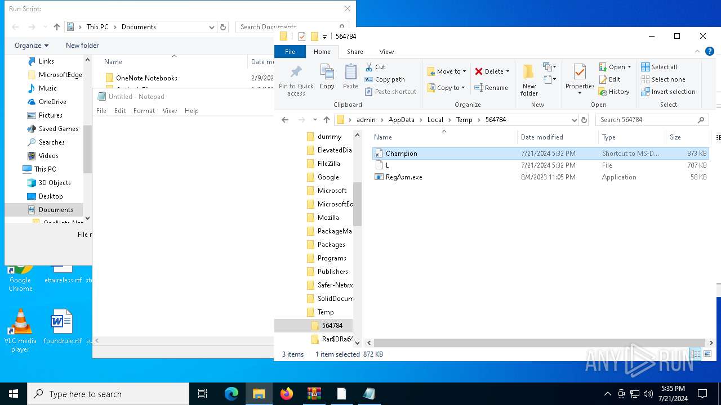Select RegAsm.exe in file list
This screenshot has height=405, width=721.
(540, 177)
